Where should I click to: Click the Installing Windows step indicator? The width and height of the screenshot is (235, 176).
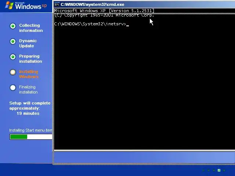tap(13, 72)
